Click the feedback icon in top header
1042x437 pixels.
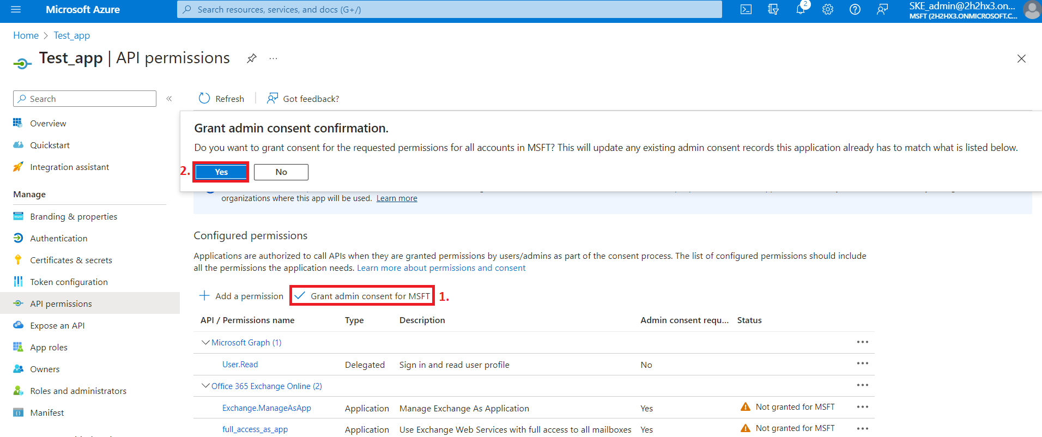coord(882,9)
